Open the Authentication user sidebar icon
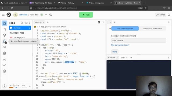The width and height of the screenshot is (172, 96). (4, 59)
